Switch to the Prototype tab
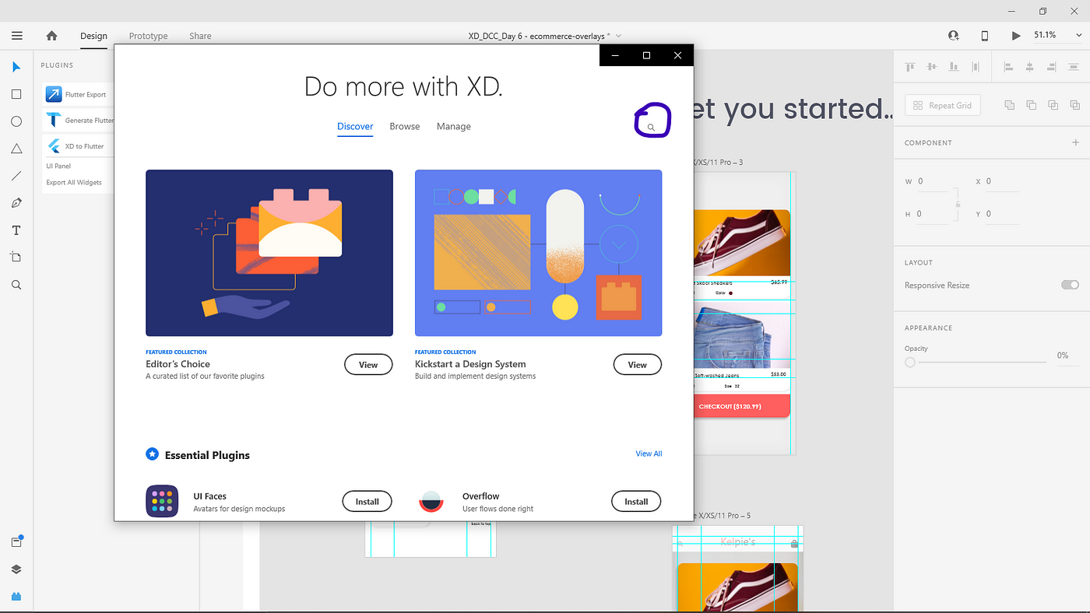This screenshot has width=1090, height=613. pos(148,36)
